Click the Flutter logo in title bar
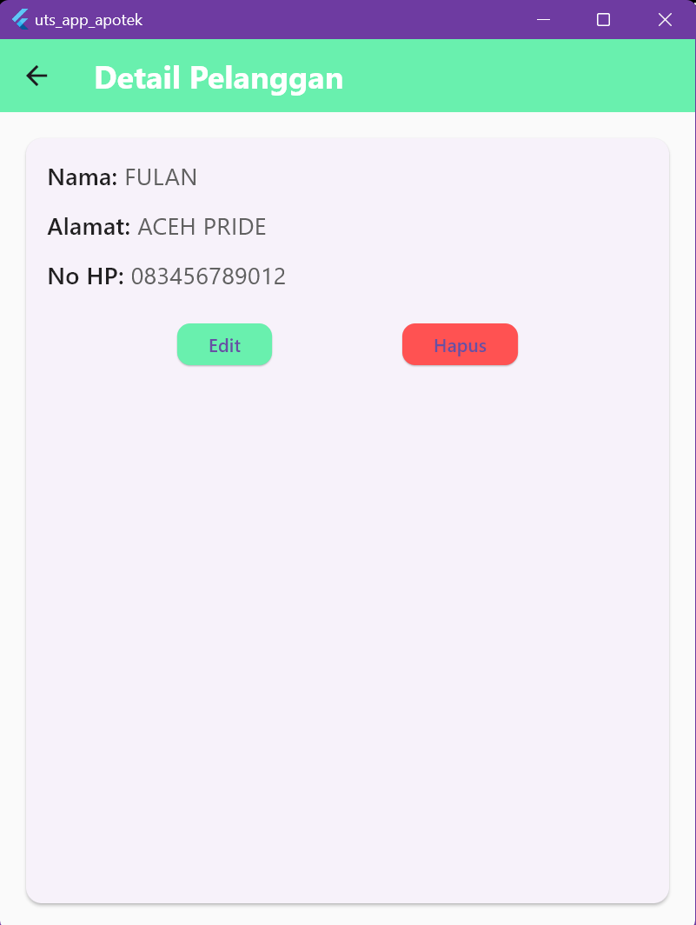 [x=20, y=19]
